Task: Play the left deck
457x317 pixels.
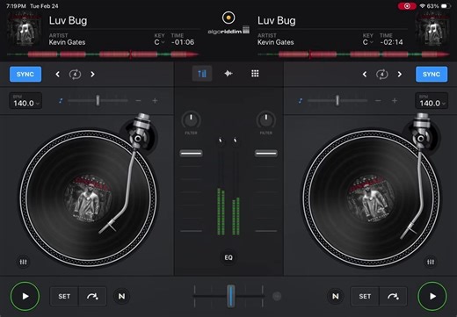Action: (x=25, y=296)
